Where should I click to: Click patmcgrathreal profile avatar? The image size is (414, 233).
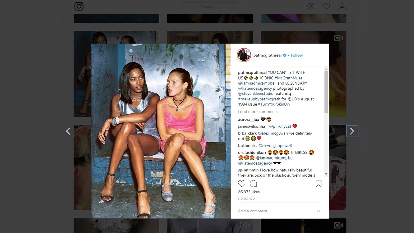click(x=244, y=55)
